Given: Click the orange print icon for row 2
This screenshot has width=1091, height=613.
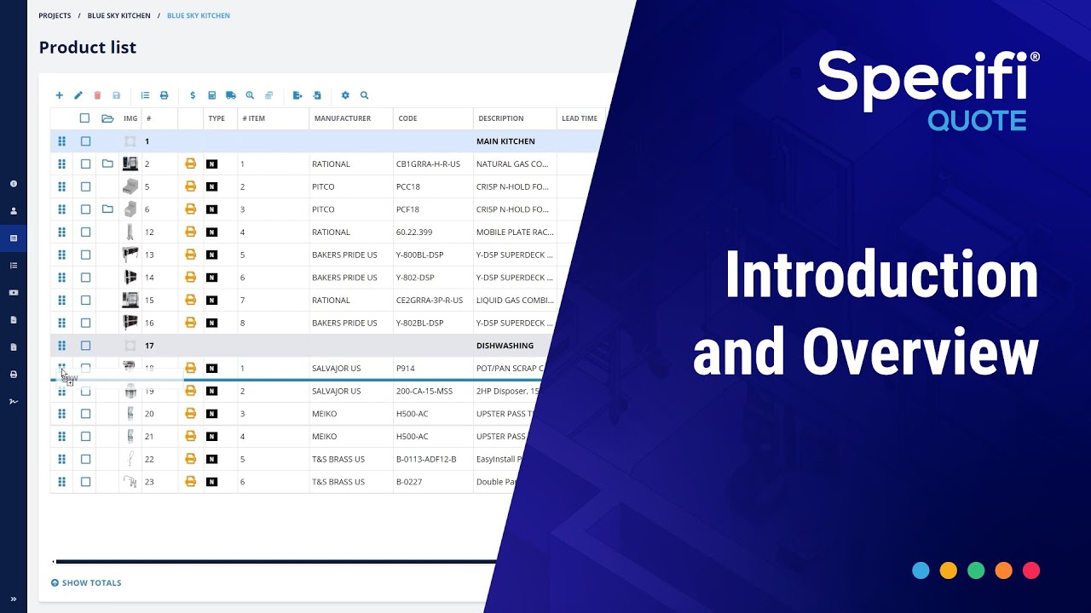Looking at the screenshot, I should 191,163.
